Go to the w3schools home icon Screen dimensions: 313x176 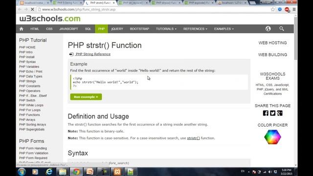click(x=22, y=29)
